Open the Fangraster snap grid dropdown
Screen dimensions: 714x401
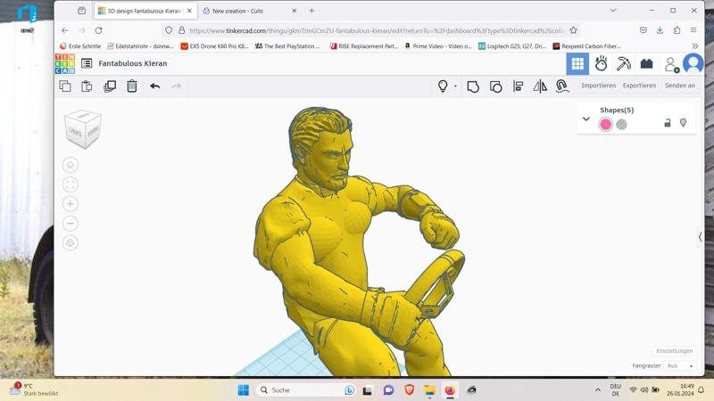coord(680,365)
